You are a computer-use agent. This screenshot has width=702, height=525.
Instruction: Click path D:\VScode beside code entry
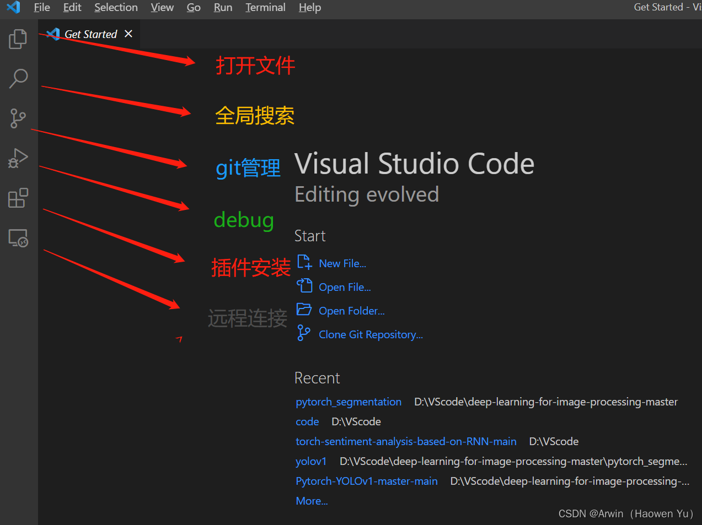(356, 421)
